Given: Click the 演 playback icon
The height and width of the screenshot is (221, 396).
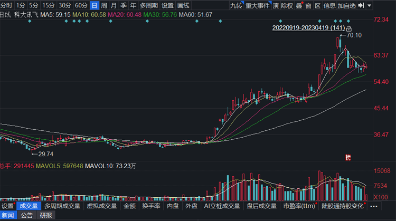Looking at the screenshot, I should (x=276, y=5).
